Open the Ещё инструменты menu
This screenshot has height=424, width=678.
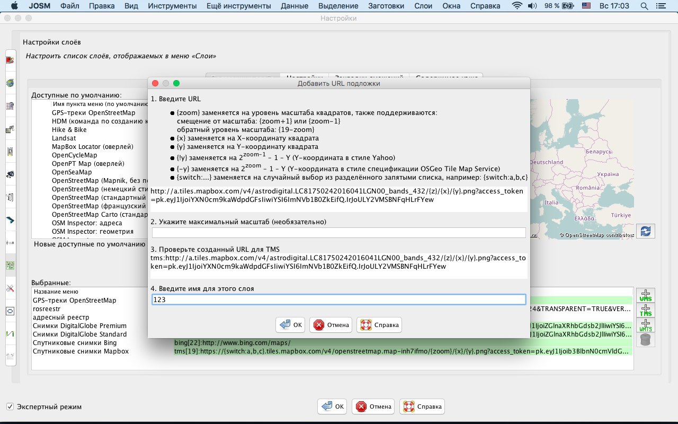(x=238, y=6)
